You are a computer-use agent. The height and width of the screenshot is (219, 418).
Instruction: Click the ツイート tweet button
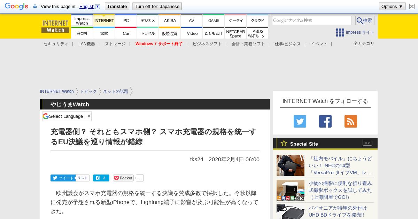pos(63,178)
